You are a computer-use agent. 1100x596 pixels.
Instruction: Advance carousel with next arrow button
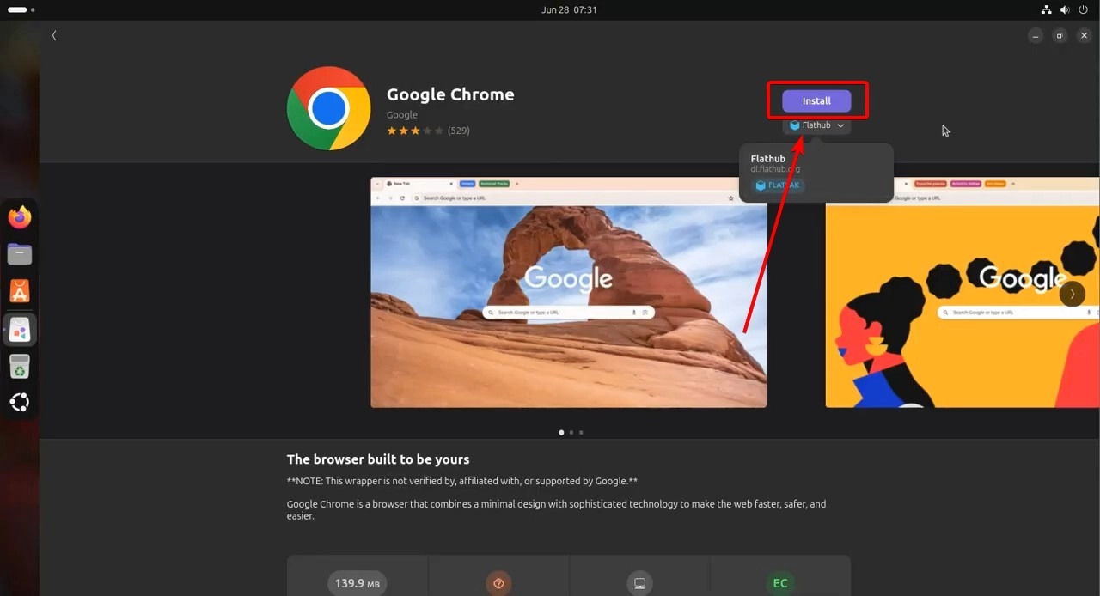1072,294
